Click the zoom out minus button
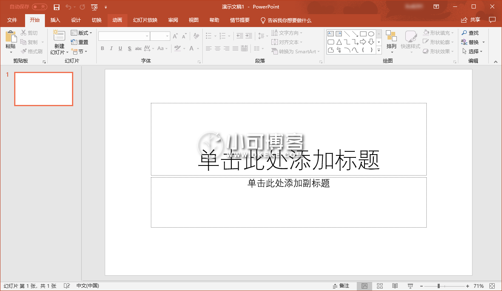This screenshot has width=502, height=291. point(421,286)
